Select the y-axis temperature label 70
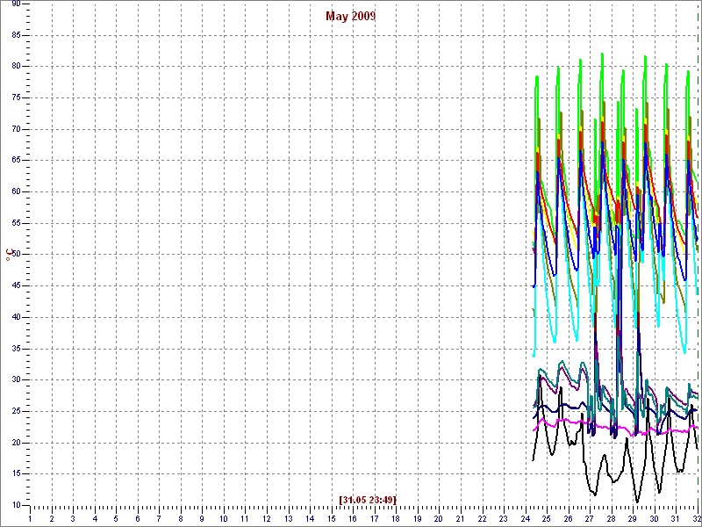This screenshot has height=527, width=702. click(16, 129)
